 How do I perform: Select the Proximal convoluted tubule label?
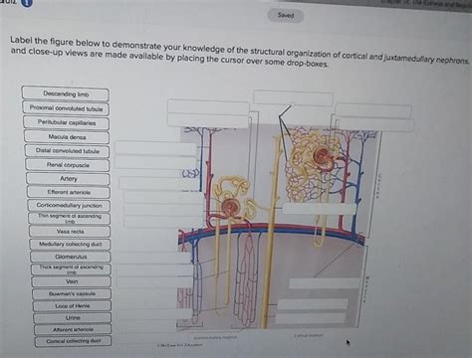(x=66, y=108)
